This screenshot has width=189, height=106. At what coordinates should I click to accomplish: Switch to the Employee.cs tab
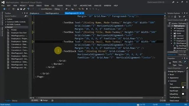(35, 13)
